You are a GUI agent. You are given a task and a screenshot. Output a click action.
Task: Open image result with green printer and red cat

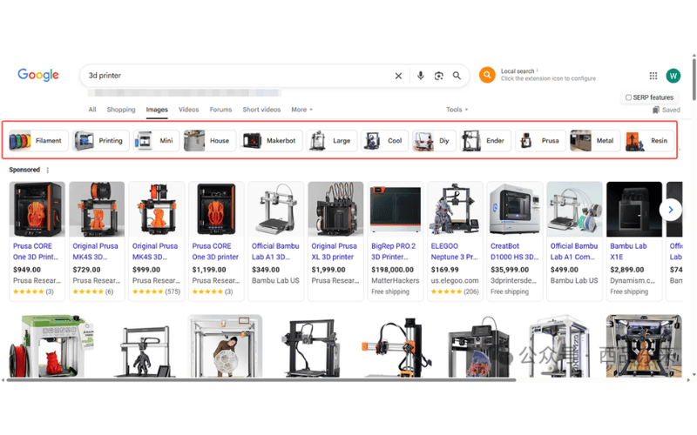pyautogui.click(x=51, y=346)
